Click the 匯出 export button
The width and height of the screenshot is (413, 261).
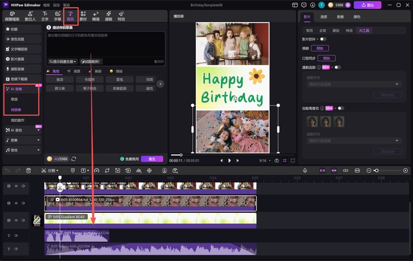(368, 5)
